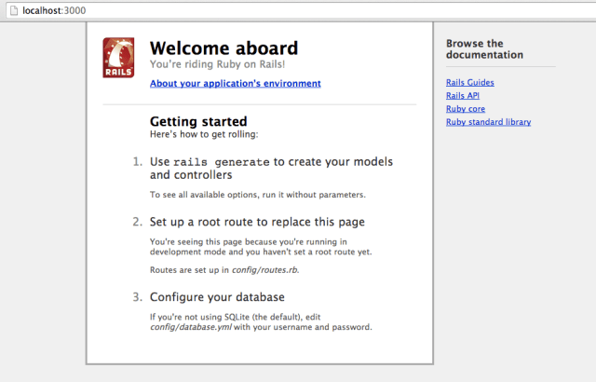This screenshot has height=382, width=596.
Task: Click "Set up a root route" heading
Action: pos(257,222)
